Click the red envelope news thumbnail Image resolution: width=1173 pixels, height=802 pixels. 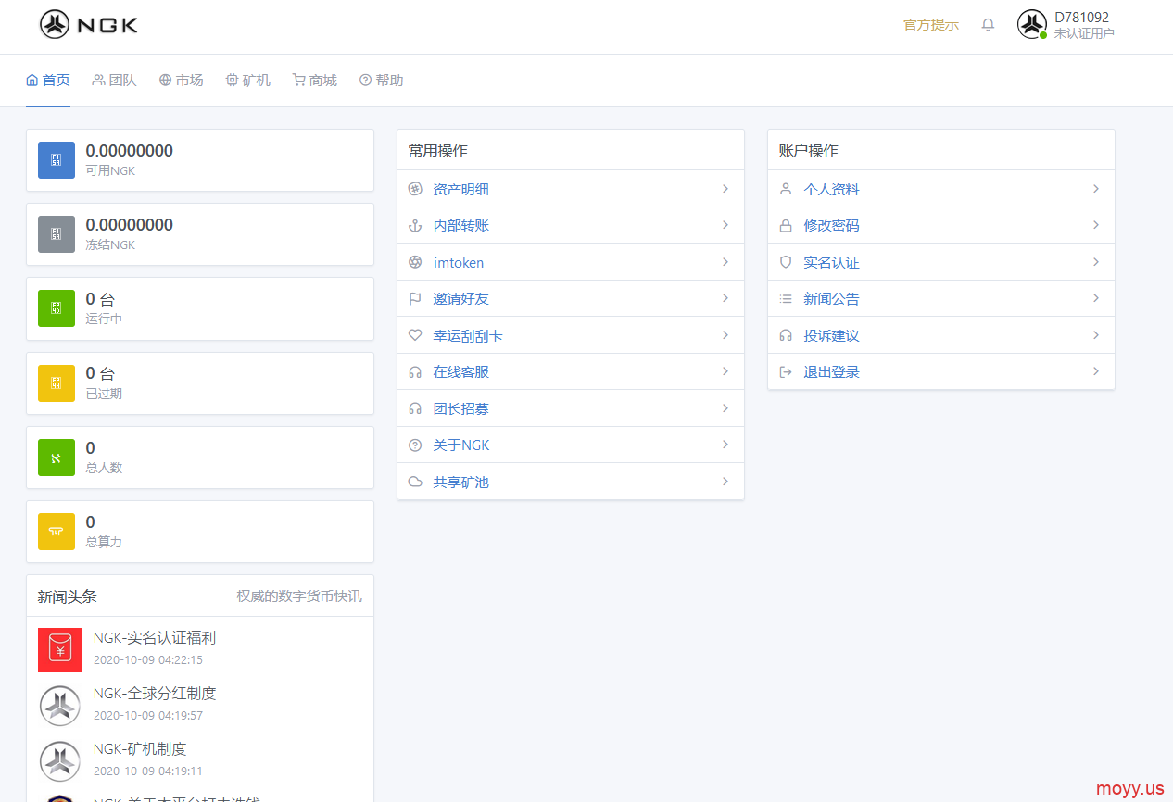[x=60, y=650]
